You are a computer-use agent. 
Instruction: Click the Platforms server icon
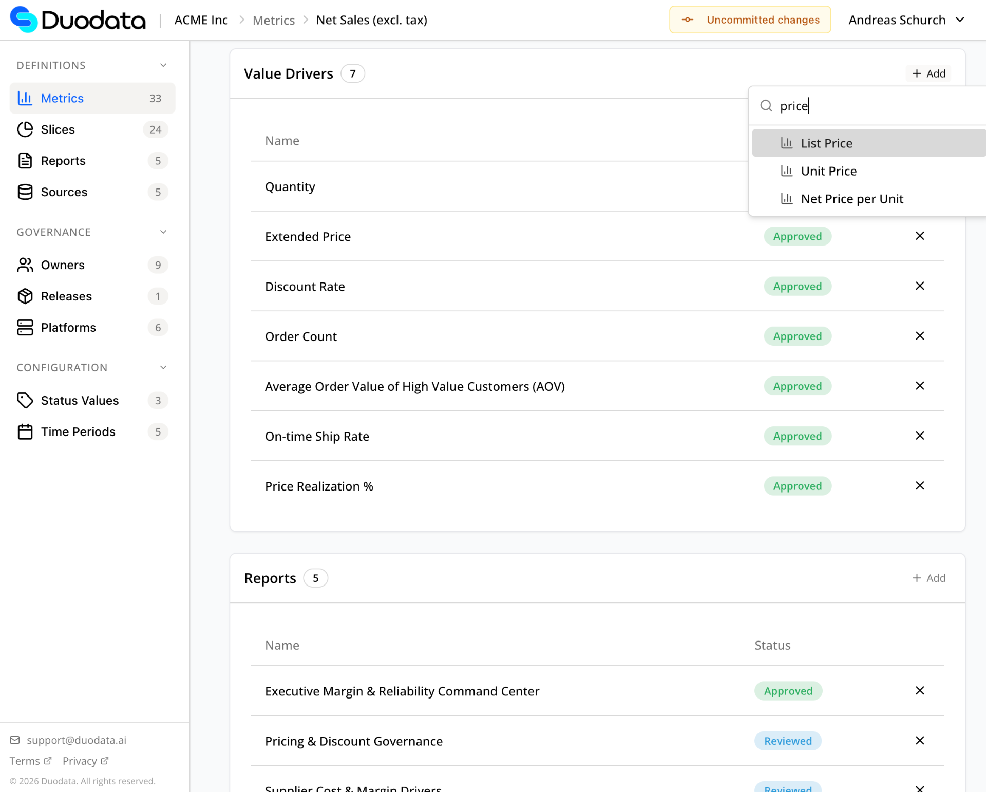pyautogui.click(x=25, y=328)
